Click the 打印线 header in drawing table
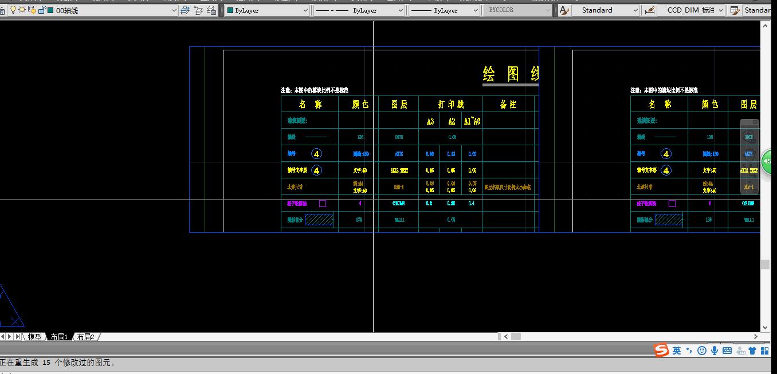The width and height of the screenshot is (777, 374). pyautogui.click(x=451, y=104)
